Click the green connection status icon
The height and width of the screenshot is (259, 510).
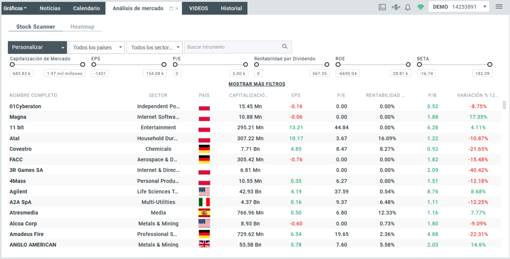(x=420, y=7)
